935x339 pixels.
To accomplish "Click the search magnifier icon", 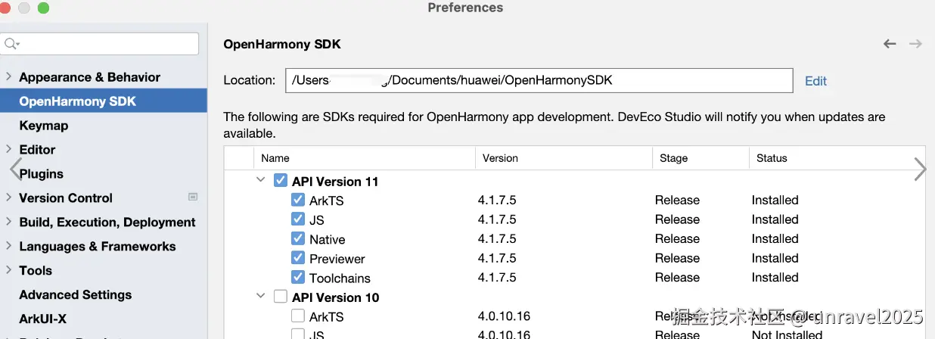I will 11,43.
